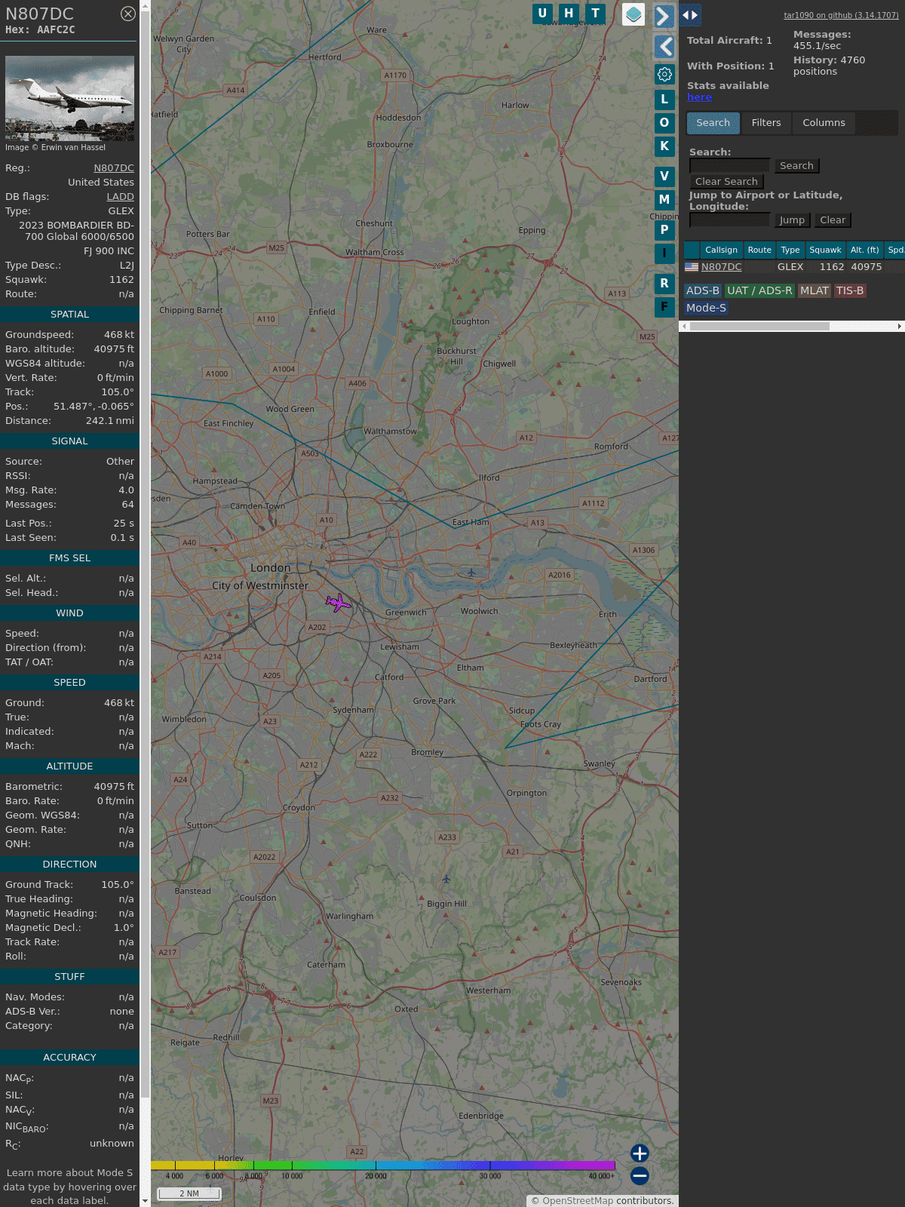Open the map layers switcher icon
This screenshot has height=1207, width=905.
tap(633, 14)
